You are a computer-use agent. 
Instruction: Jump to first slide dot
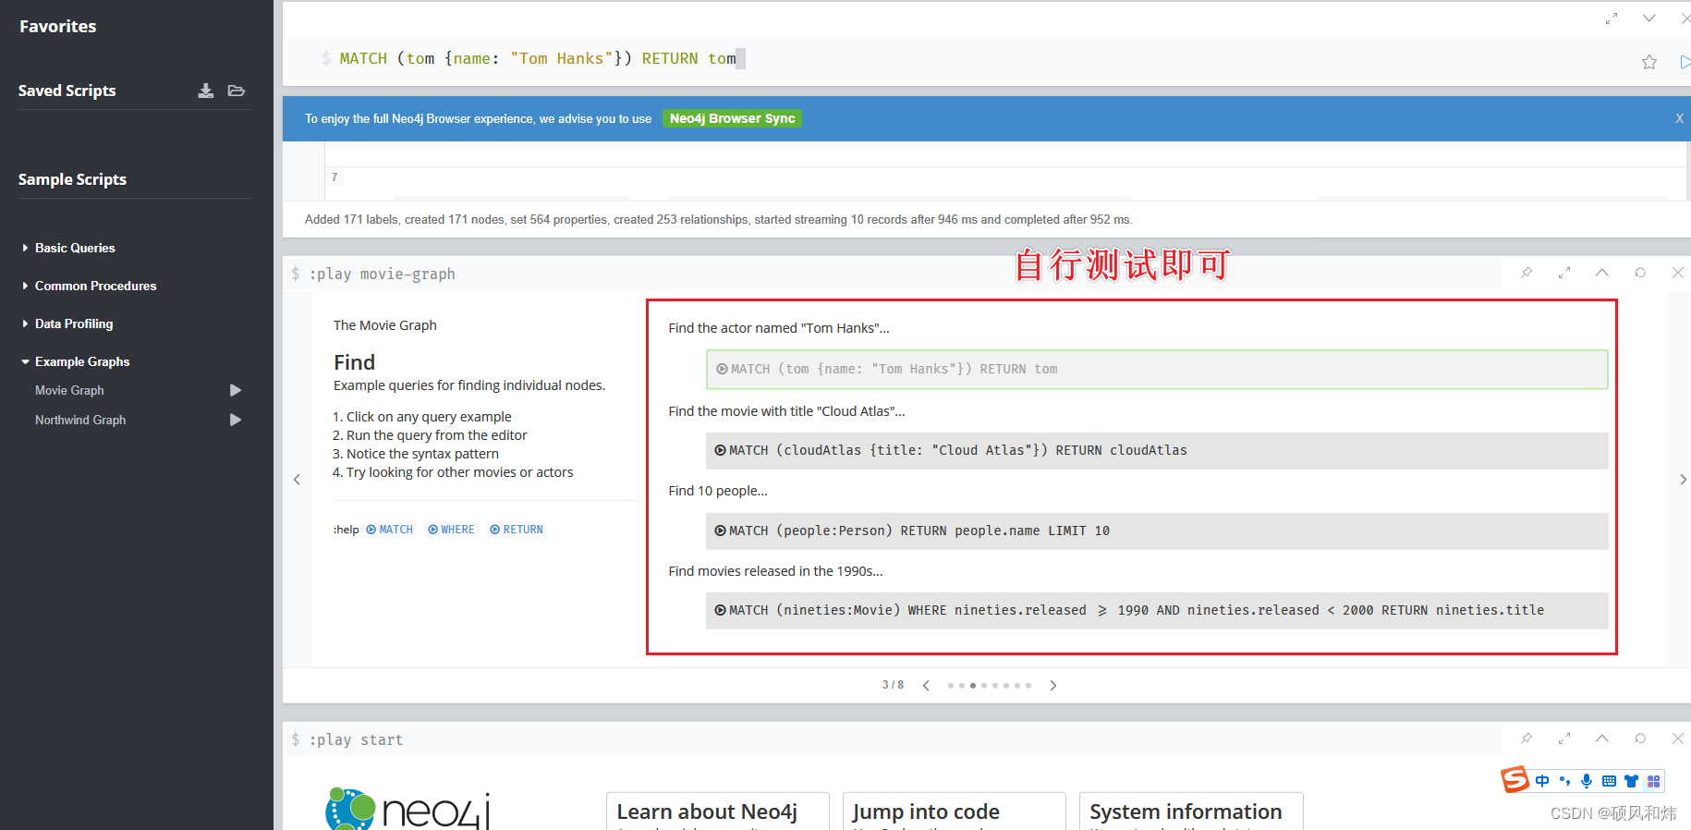(951, 686)
